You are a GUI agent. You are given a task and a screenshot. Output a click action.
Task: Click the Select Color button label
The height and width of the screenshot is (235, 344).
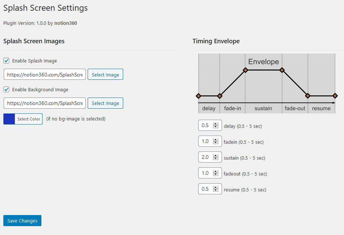tap(29, 119)
